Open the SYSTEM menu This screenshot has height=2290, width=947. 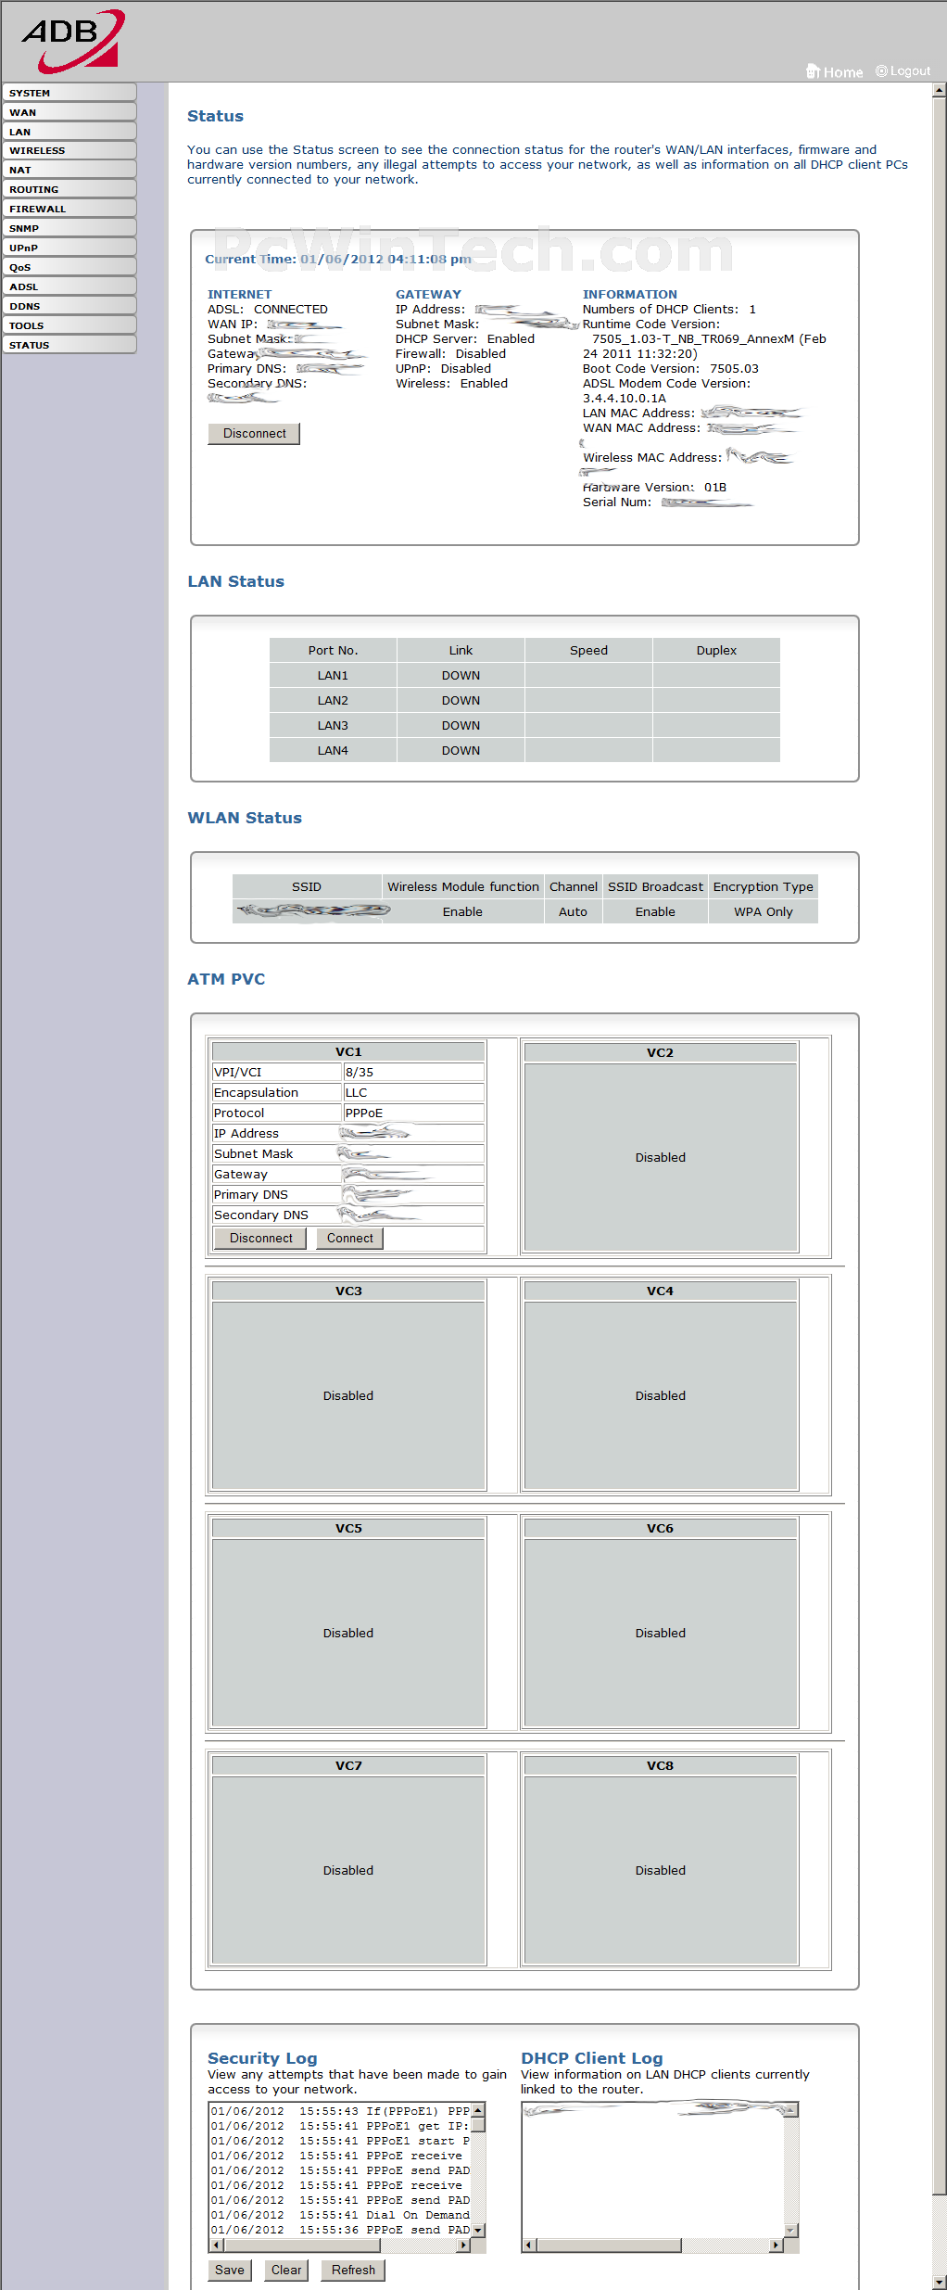pyautogui.click(x=69, y=93)
